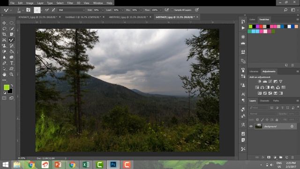
Task: Open the Wet percentage dropdown arrow
Action: tap(103, 10)
